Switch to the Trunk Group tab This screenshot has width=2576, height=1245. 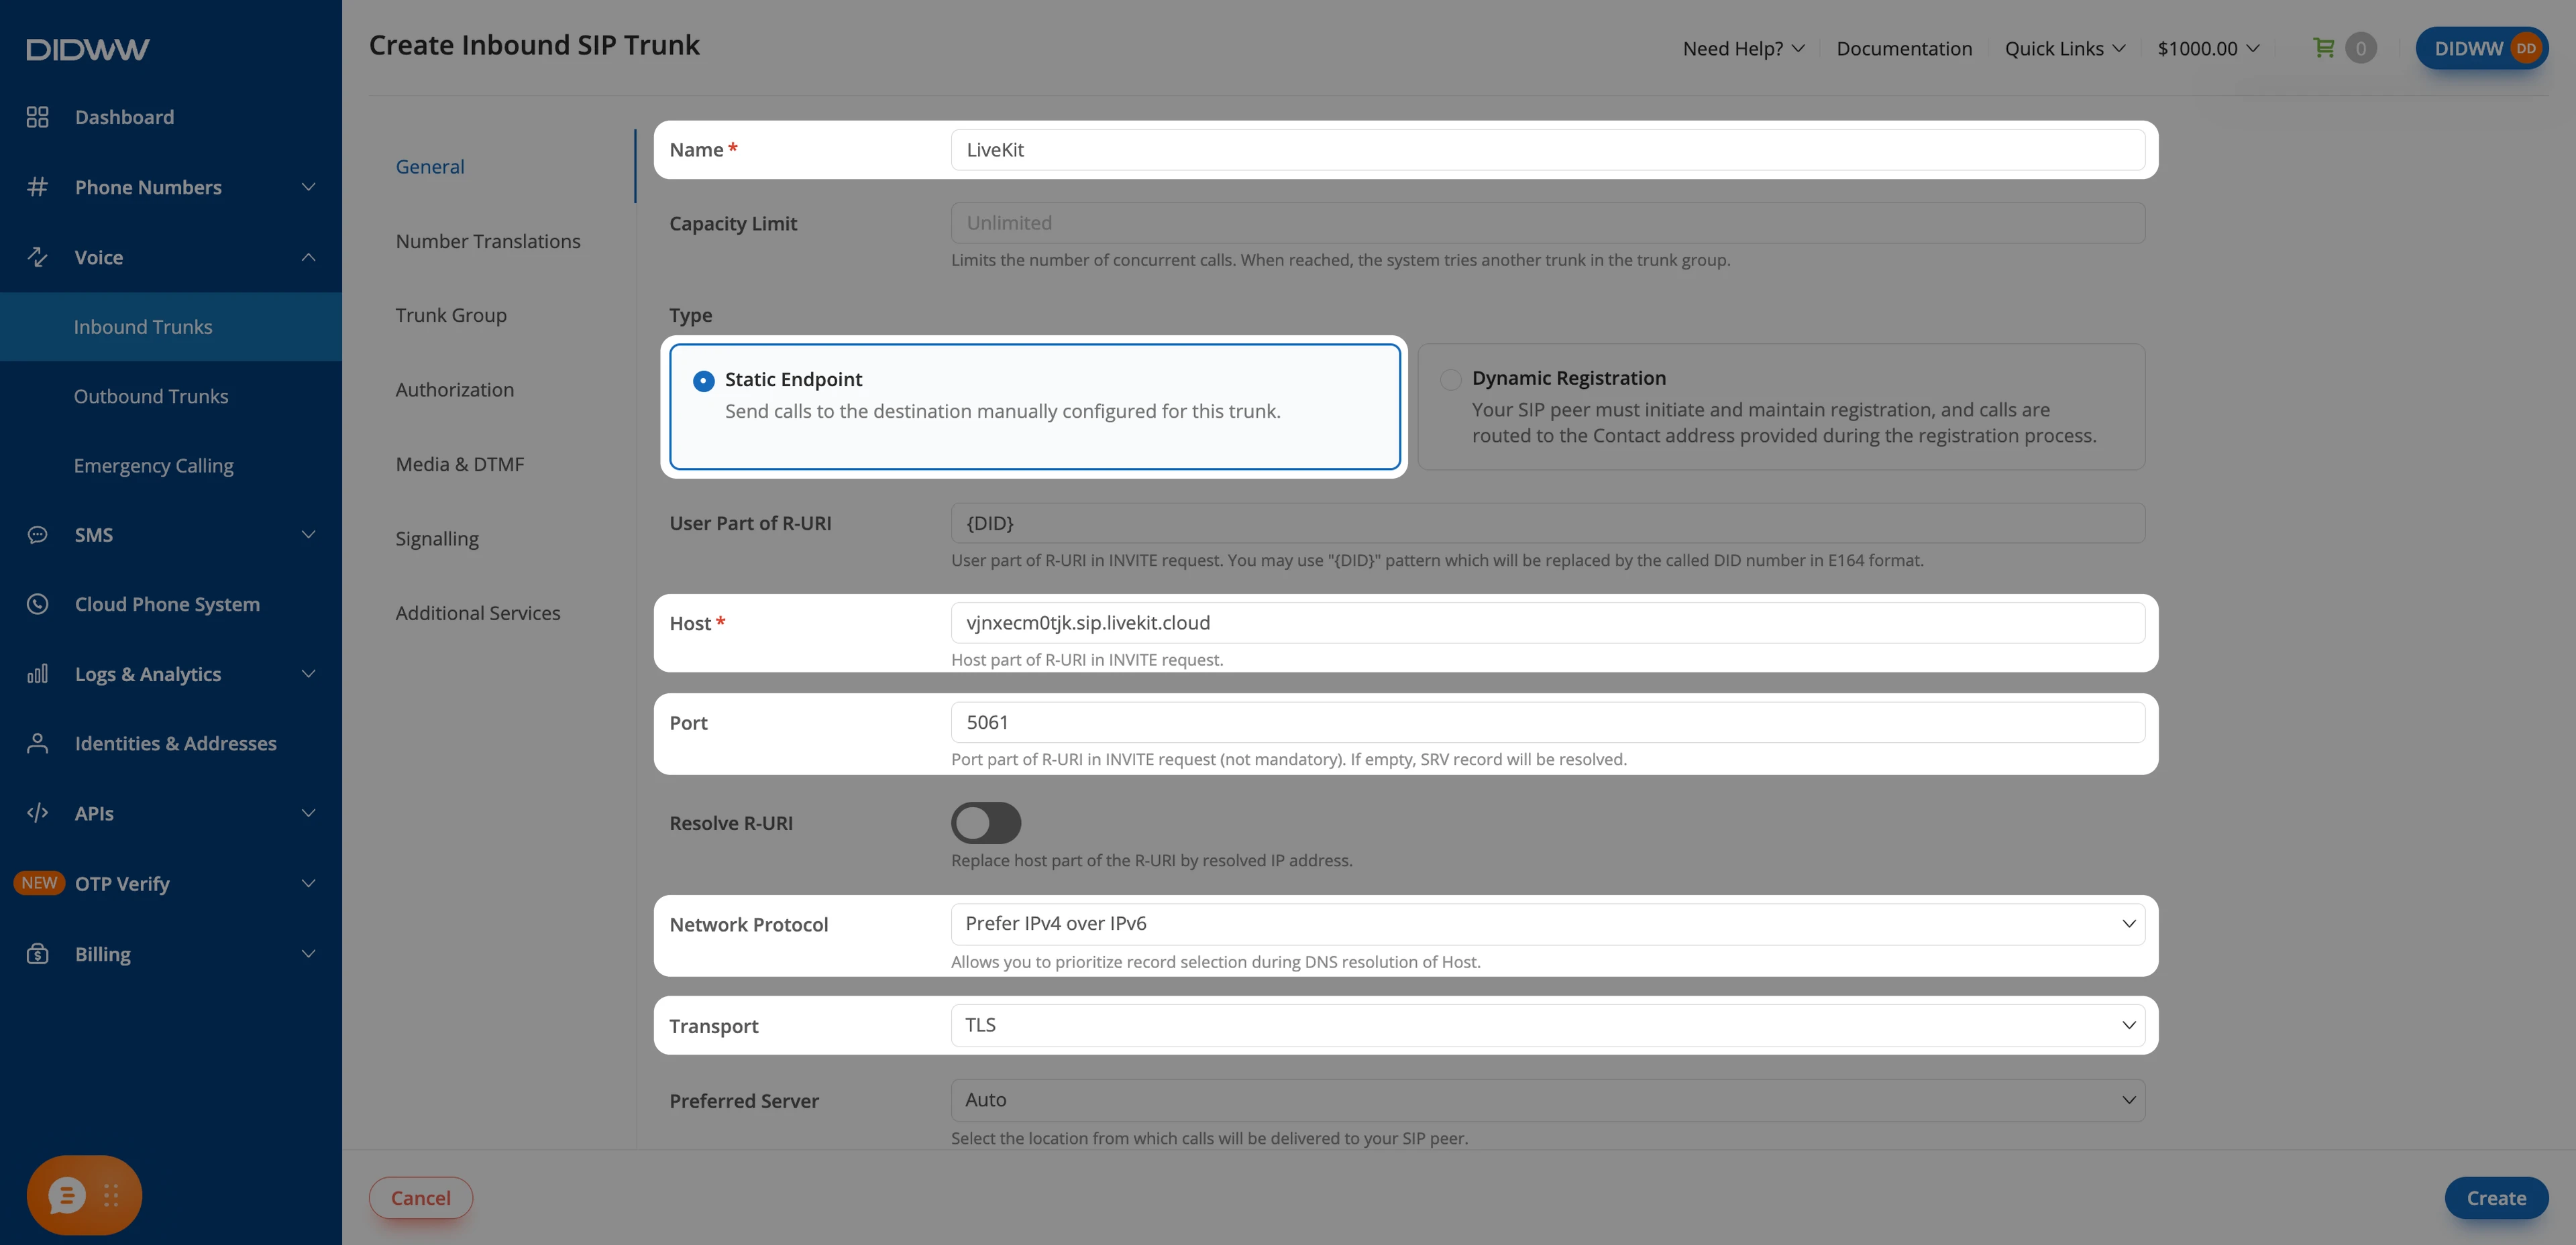coord(451,314)
